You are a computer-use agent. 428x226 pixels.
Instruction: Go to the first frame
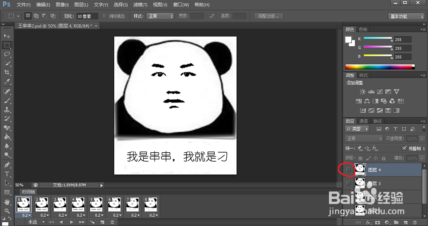[51, 222]
